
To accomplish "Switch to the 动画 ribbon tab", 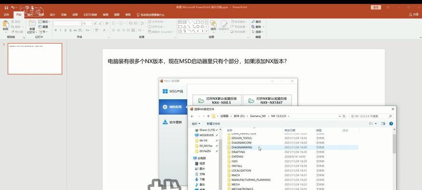I will click(75, 15).
